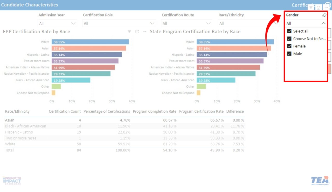The width and height of the screenshot is (332, 192).
Task: Click the expand icon in the blue header
Action: (318, 7)
